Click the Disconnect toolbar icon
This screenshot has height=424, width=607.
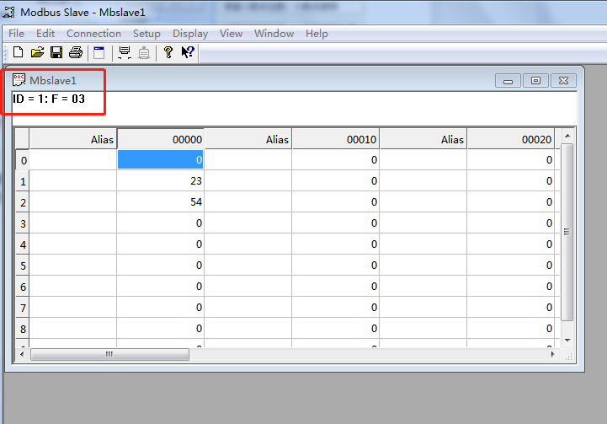pyautogui.click(x=144, y=52)
